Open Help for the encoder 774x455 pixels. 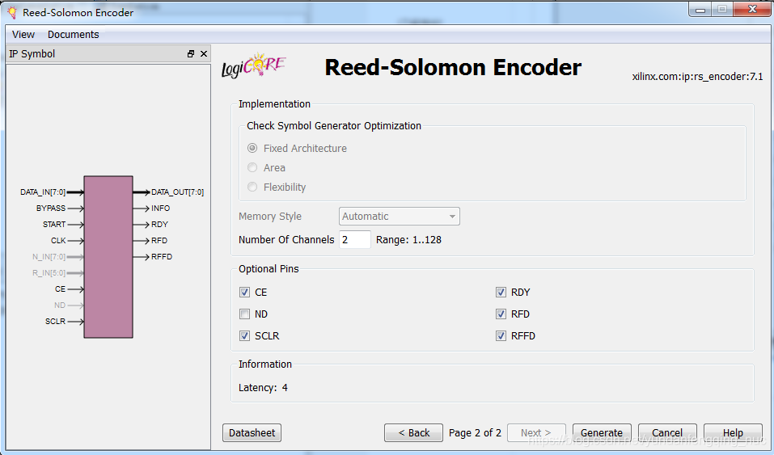[733, 433]
